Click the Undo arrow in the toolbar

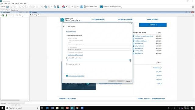click(x=20, y=7)
